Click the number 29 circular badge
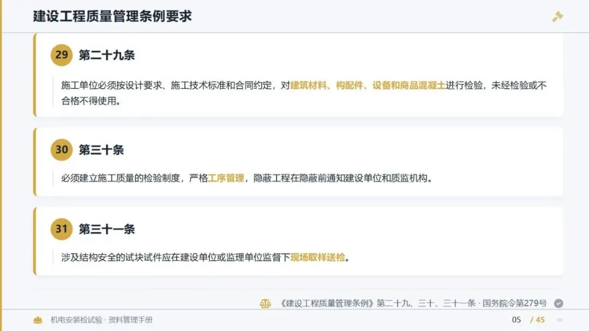Viewport: 589px width, 331px height. tap(62, 55)
